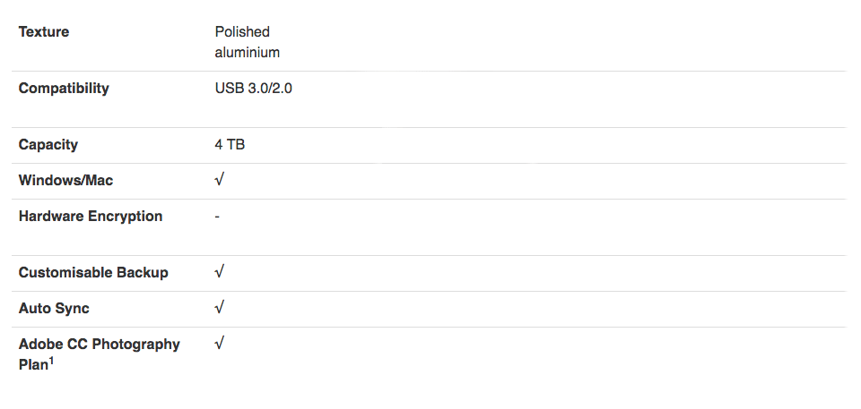Image resolution: width=861 pixels, height=409 pixels.
Task: Click the Adobe CC Photography Plan checkmark
Action: point(219,343)
